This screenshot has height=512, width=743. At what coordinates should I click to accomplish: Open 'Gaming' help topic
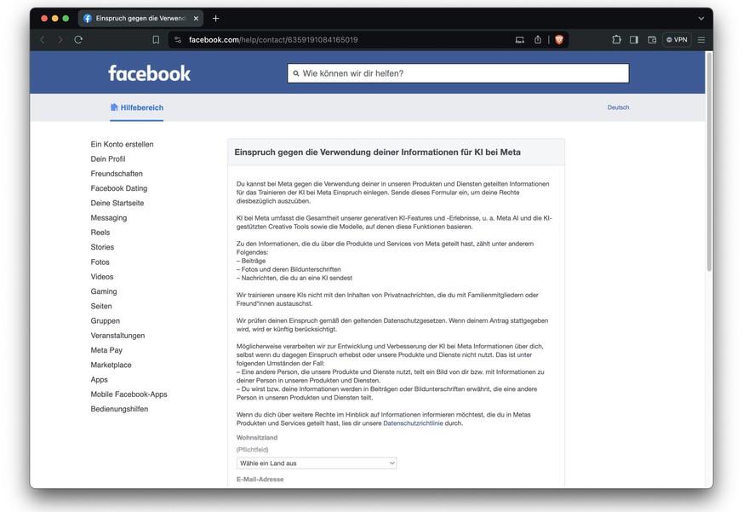pyautogui.click(x=104, y=291)
